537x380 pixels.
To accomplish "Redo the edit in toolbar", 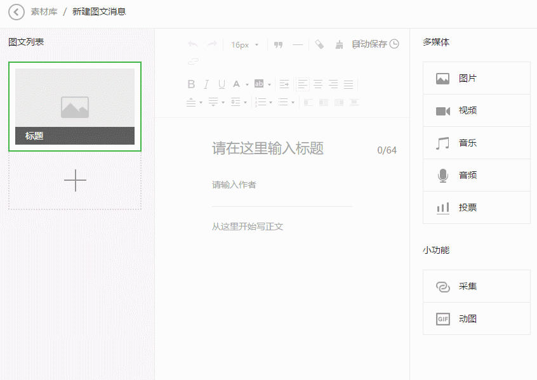I will tap(213, 44).
